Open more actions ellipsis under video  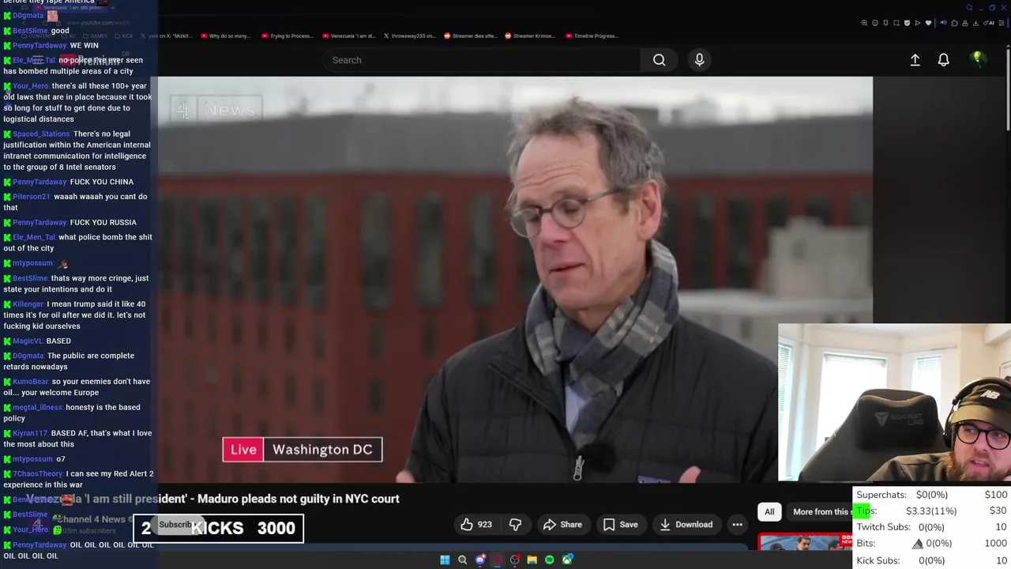point(737,524)
